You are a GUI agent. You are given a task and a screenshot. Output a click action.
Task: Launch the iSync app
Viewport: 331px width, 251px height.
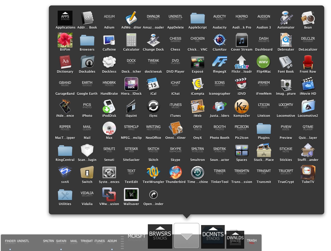153,106
